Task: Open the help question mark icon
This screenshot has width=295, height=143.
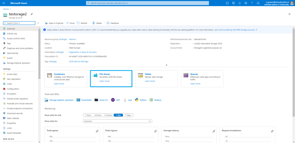Action: [x=252, y=3]
